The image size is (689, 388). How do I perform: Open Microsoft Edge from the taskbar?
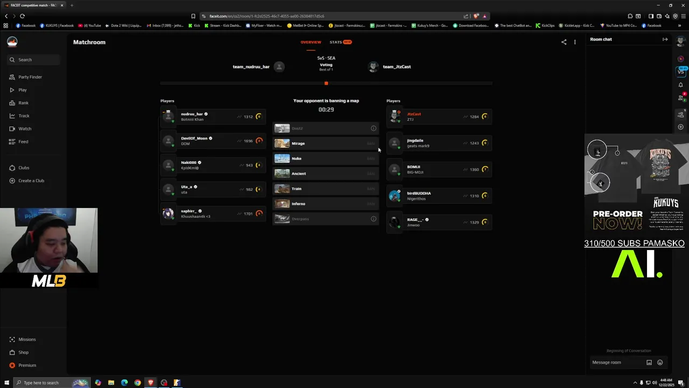click(x=124, y=383)
